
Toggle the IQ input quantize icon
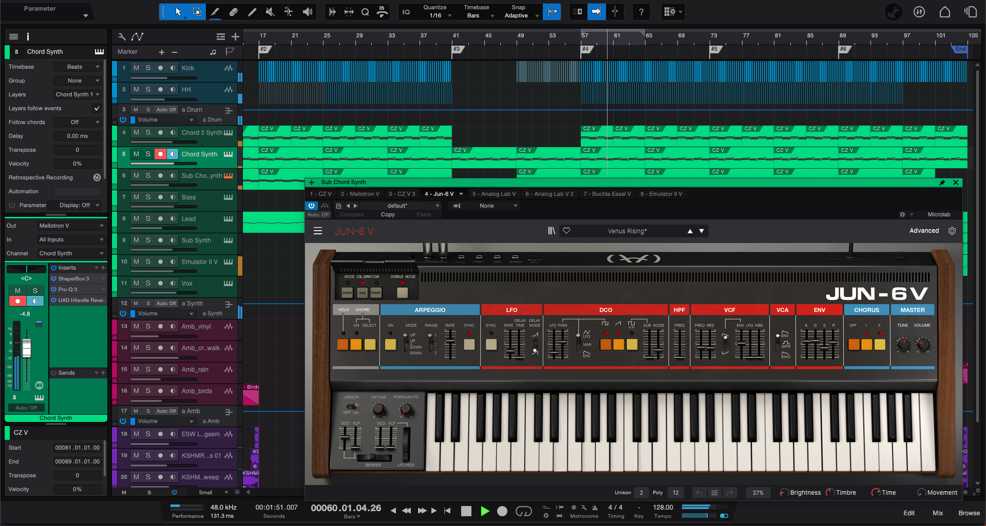click(406, 12)
